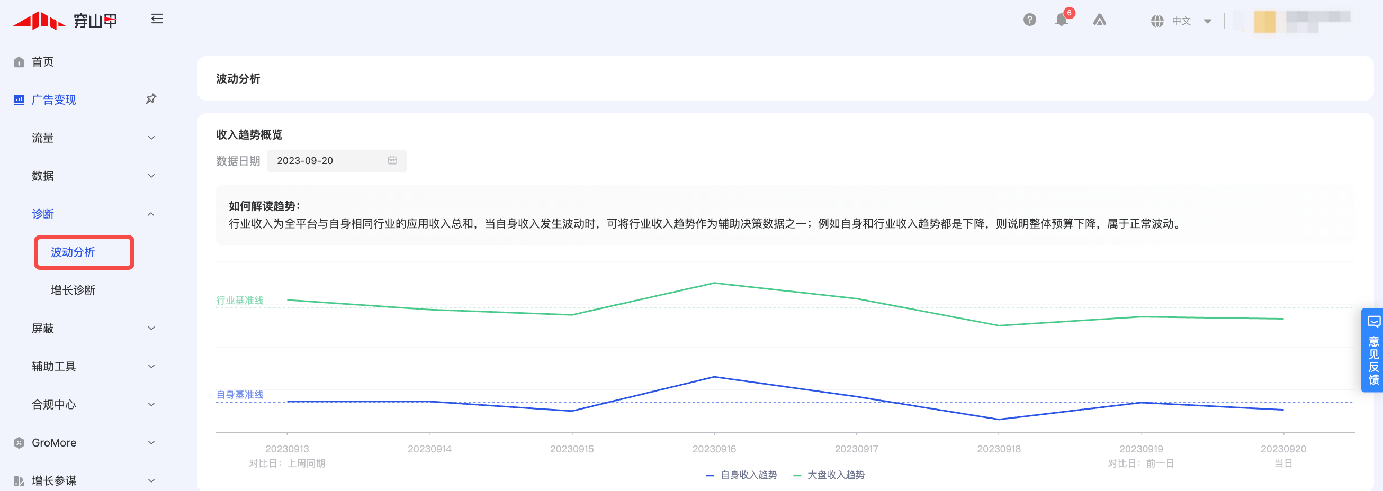Pin the 广告变现 menu
The image size is (1383, 491).
[151, 99]
